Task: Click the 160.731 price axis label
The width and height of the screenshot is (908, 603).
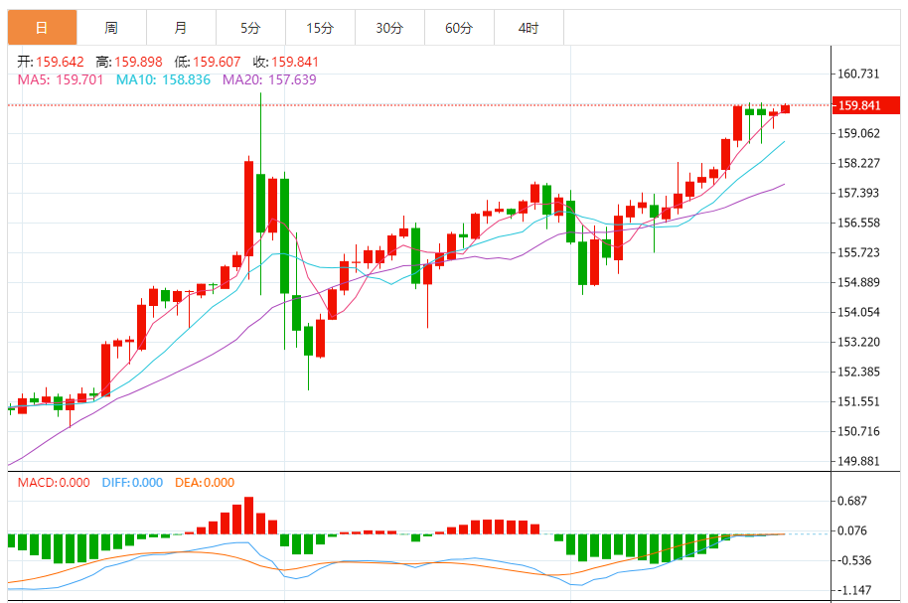Action: (x=858, y=75)
